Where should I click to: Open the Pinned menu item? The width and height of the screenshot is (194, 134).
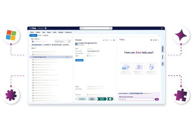pyautogui.click(x=55, y=32)
